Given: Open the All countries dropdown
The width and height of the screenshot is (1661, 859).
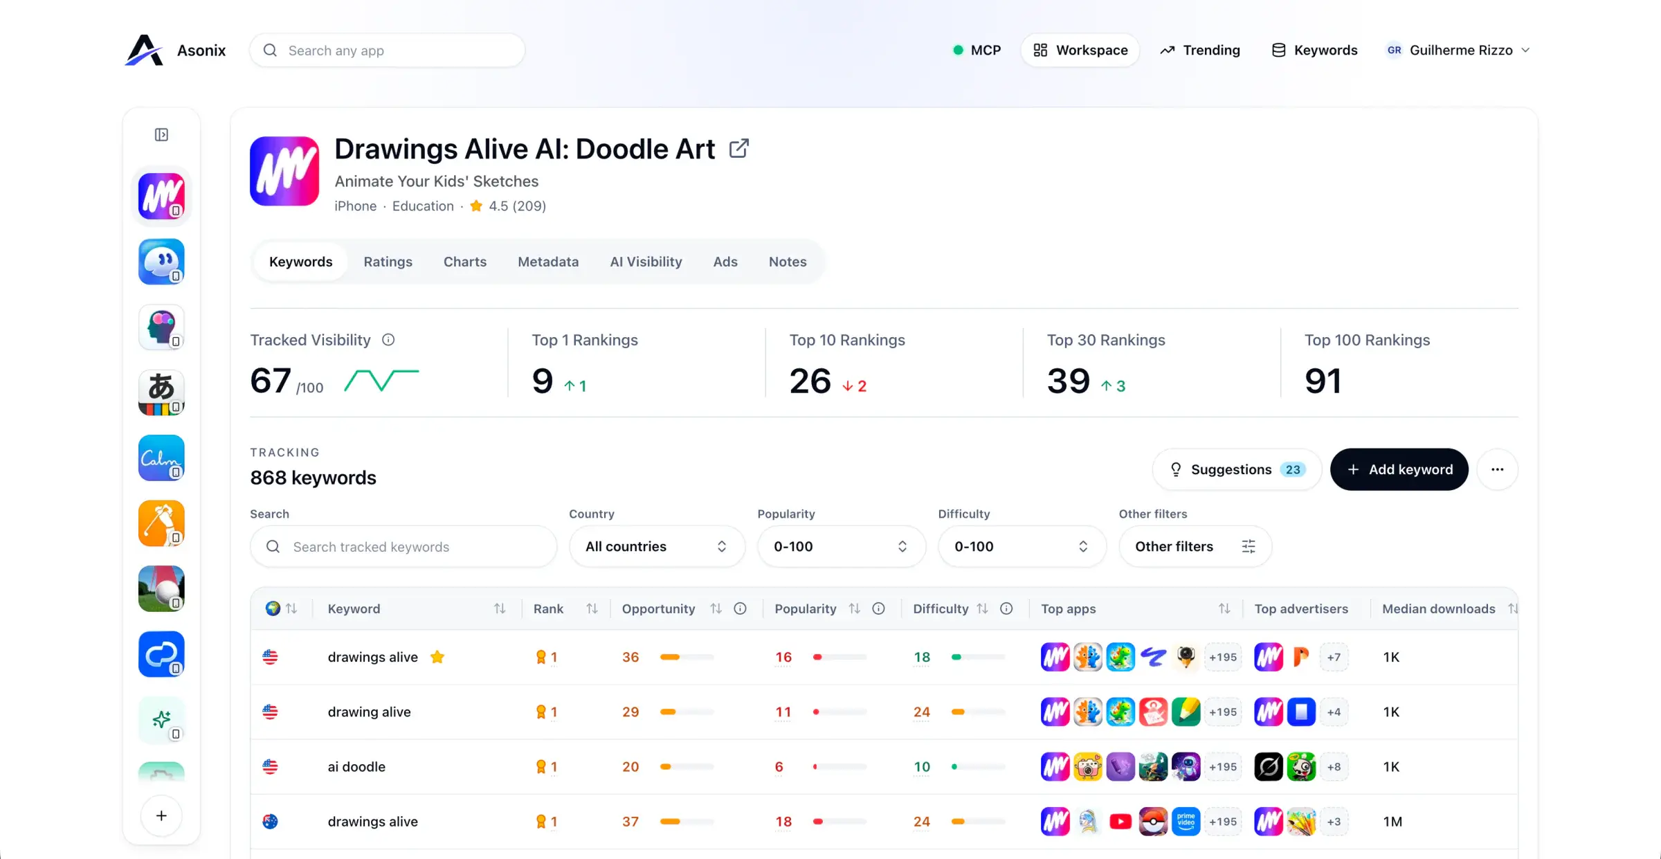Looking at the screenshot, I should coord(657,546).
